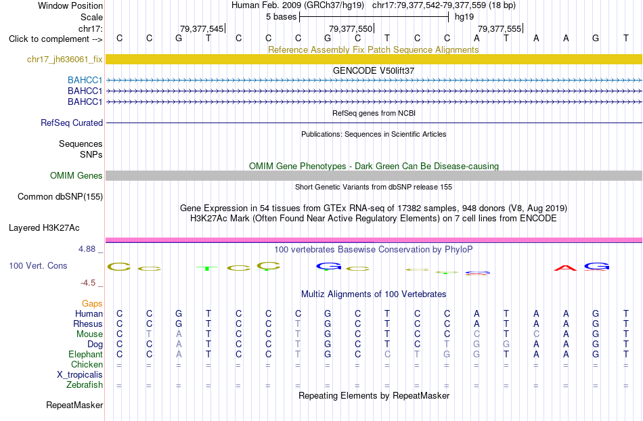Open the Basewise Conservation by PhyloP title
This screenshot has width=643, height=421.
point(374,250)
